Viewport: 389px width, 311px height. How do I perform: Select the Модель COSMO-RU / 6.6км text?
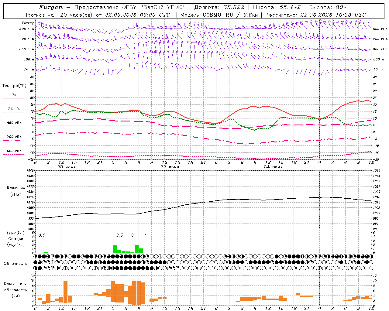[219, 15]
